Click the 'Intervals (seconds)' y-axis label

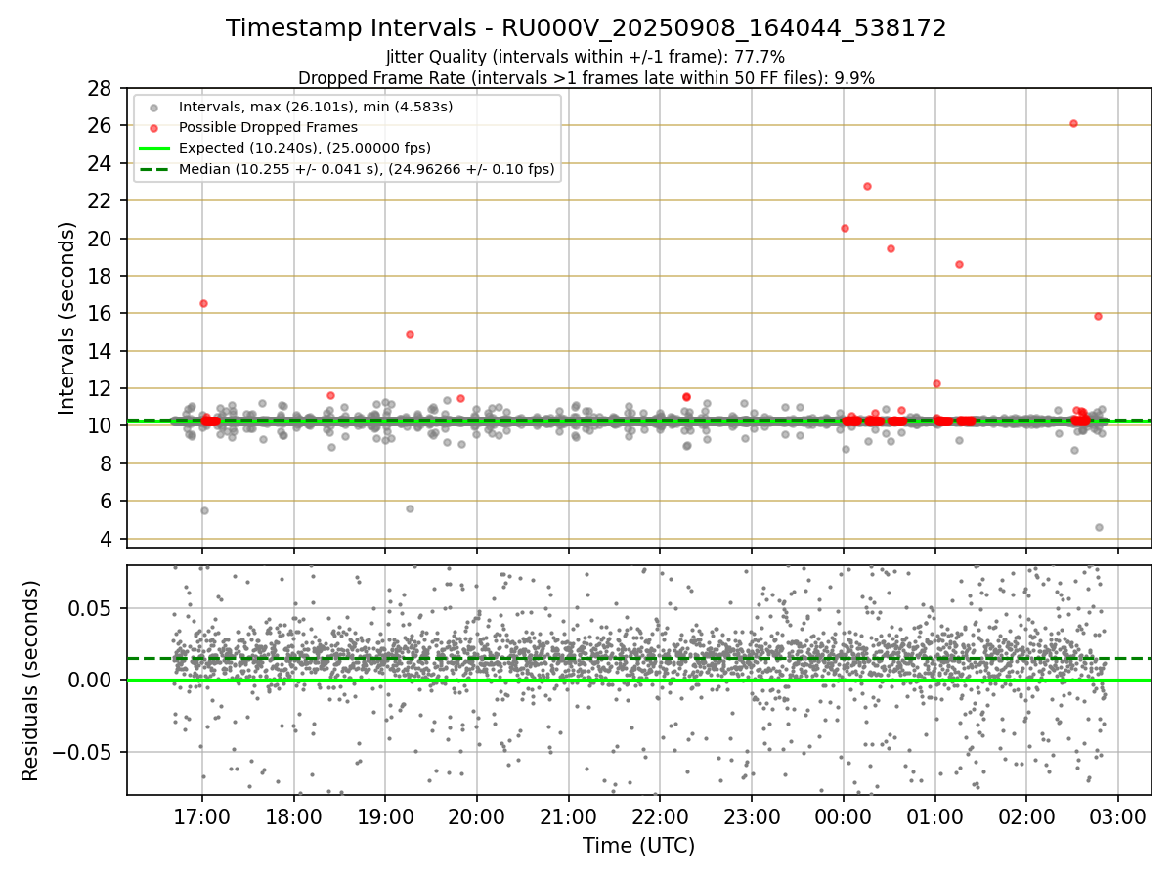pos(66,318)
